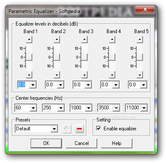Click the Band 3 slider down arrow
Viewport: 166px width, 163px height.
point(84,75)
